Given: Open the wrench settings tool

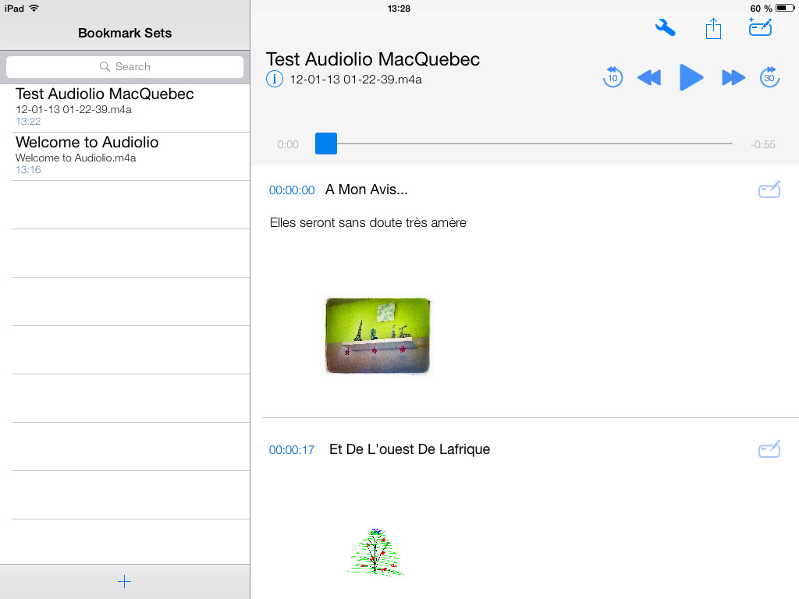Looking at the screenshot, I should (665, 27).
